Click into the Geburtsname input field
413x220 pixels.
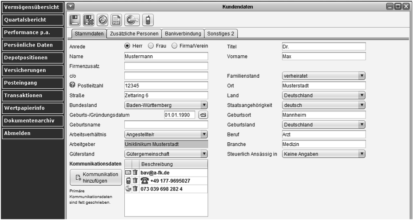point(166,125)
